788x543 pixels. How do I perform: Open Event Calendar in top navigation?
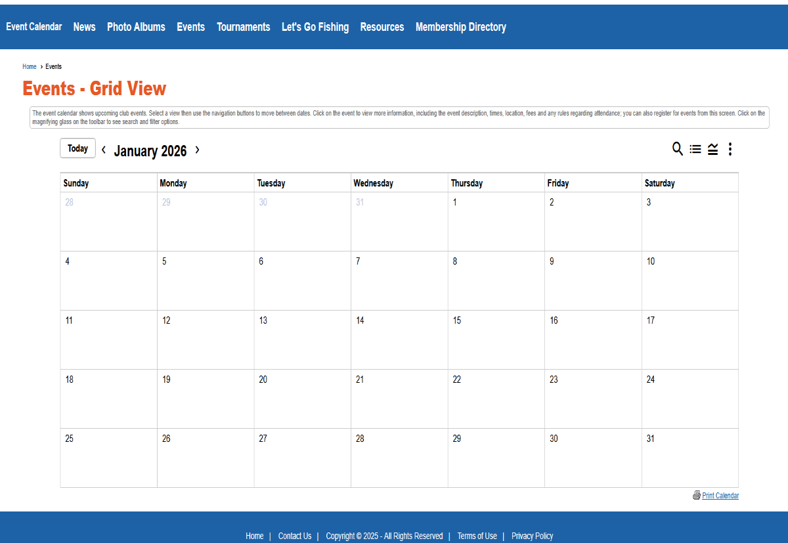pyautogui.click(x=34, y=27)
